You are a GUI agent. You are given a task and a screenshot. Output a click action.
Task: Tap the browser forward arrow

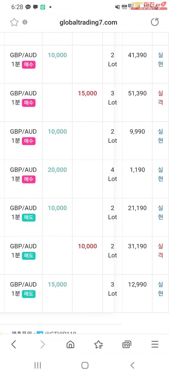pos(43,344)
